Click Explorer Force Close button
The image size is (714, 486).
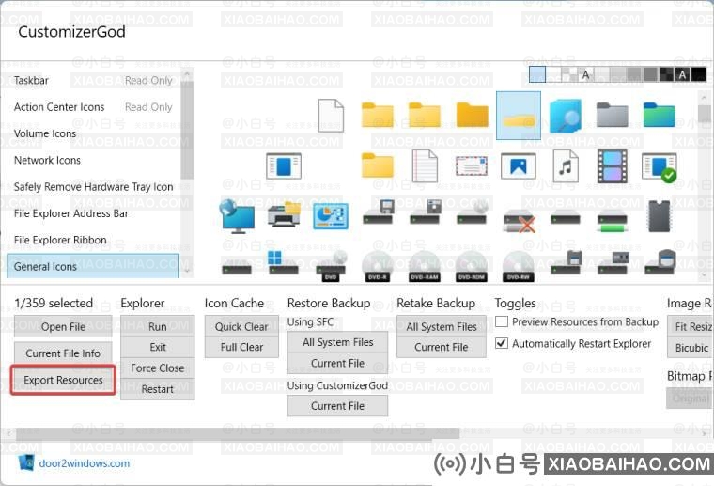(158, 368)
